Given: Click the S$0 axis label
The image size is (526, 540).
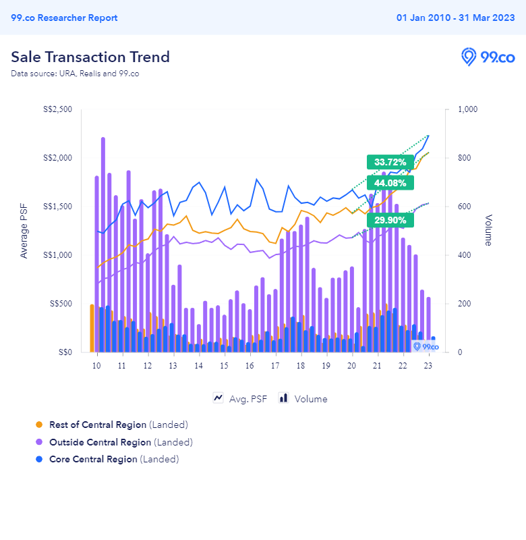Looking at the screenshot, I should (x=65, y=352).
